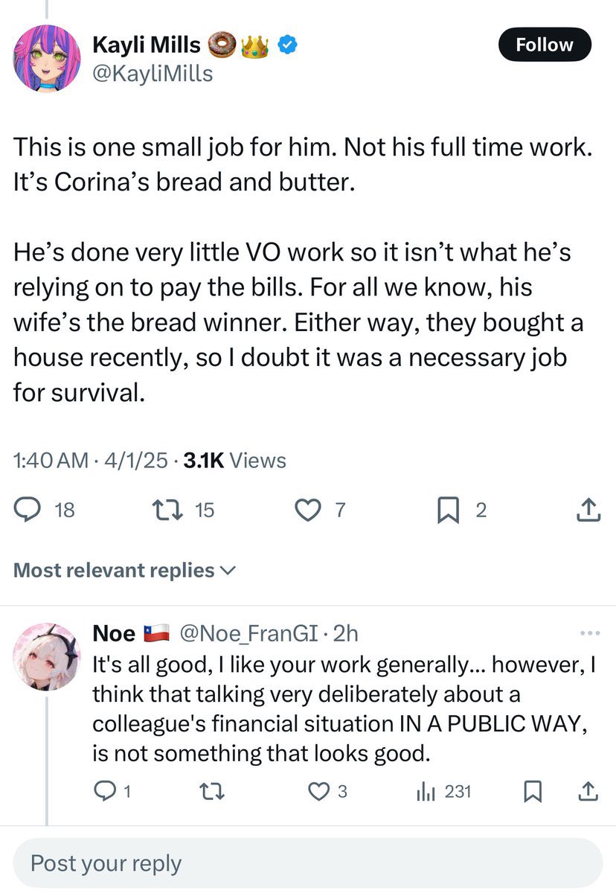Open the 3.1K Views count
This screenshot has height=893, width=616.
[234, 461]
